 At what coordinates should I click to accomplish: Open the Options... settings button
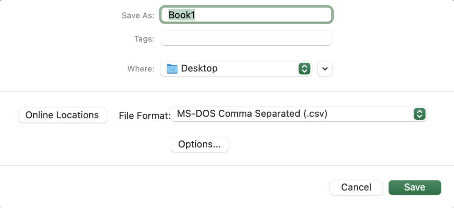click(200, 144)
